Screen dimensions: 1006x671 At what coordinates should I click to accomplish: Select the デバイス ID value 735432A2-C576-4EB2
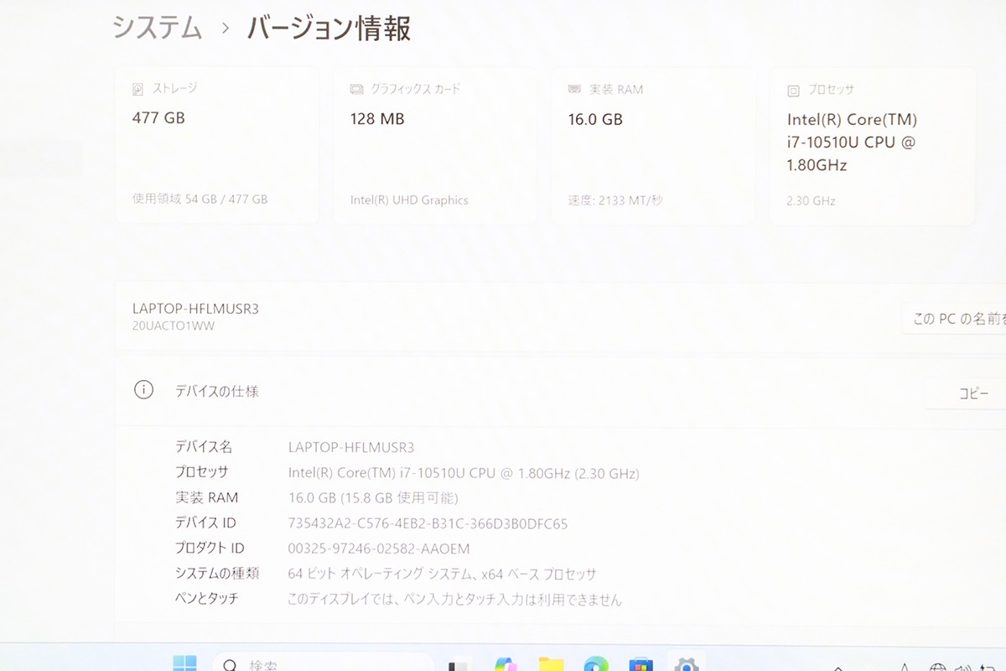(428, 523)
